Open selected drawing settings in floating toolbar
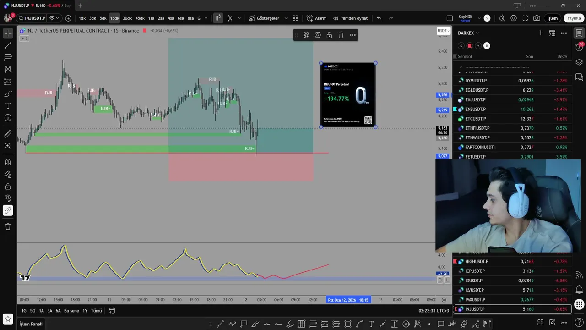The width and height of the screenshot is (586, 330). pos(318,35)
